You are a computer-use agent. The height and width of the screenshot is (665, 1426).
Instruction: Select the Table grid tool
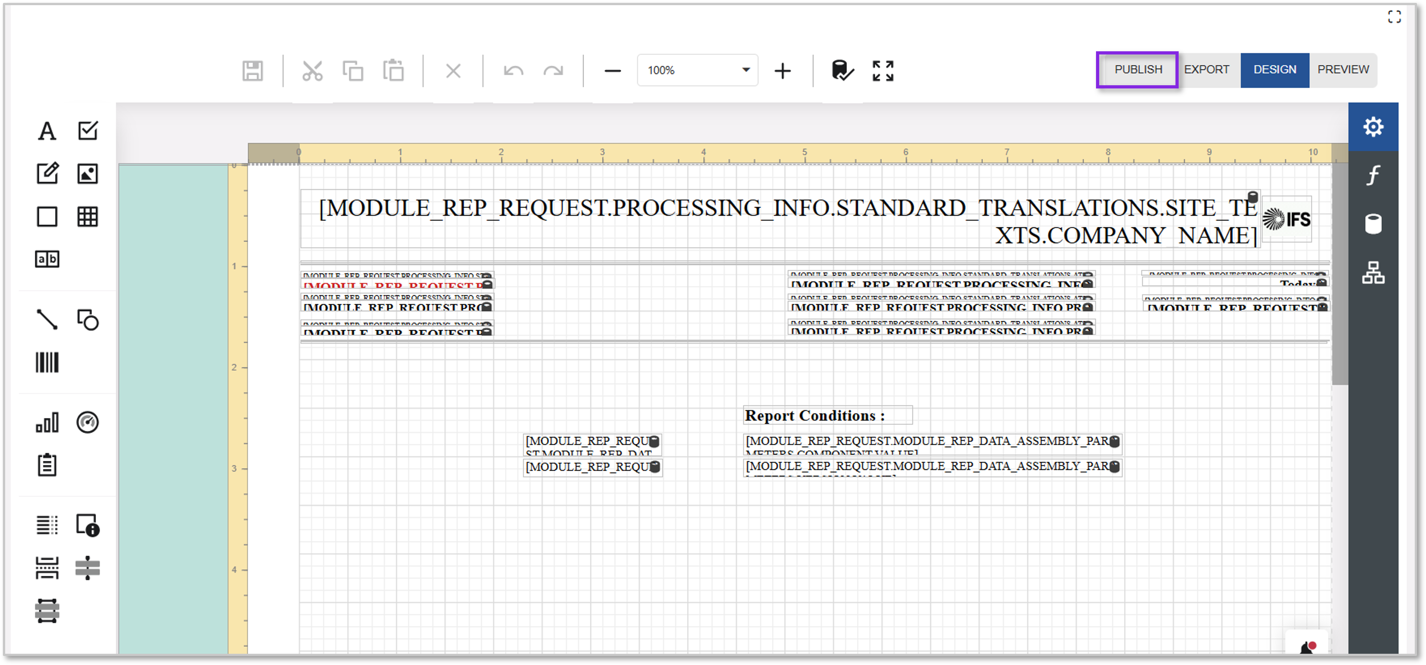(87, 217)
